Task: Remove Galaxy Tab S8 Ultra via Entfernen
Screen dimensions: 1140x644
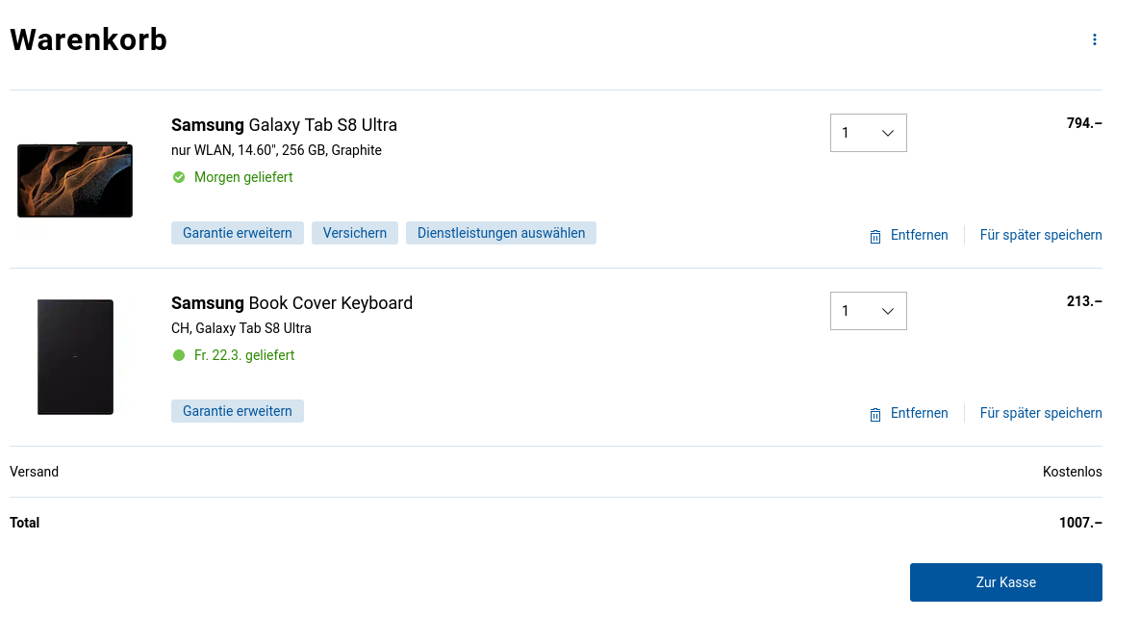Action: [x=919, y=235]
